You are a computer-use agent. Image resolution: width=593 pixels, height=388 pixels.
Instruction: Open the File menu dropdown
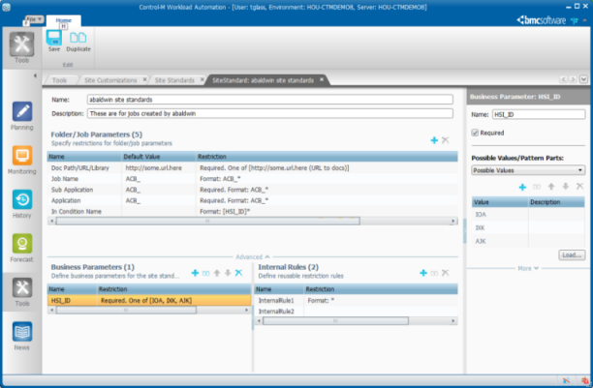[35, 19]
